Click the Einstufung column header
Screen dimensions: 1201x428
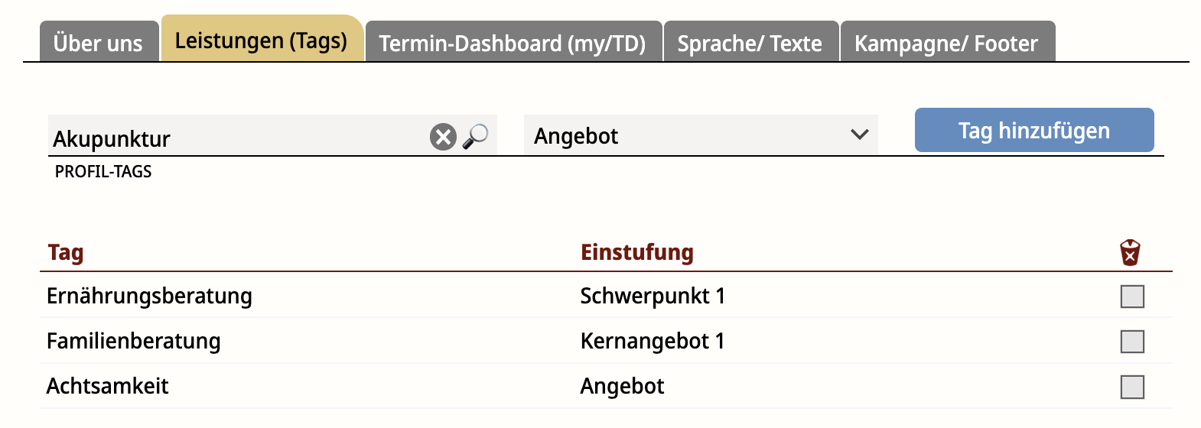tap(637, 252)
